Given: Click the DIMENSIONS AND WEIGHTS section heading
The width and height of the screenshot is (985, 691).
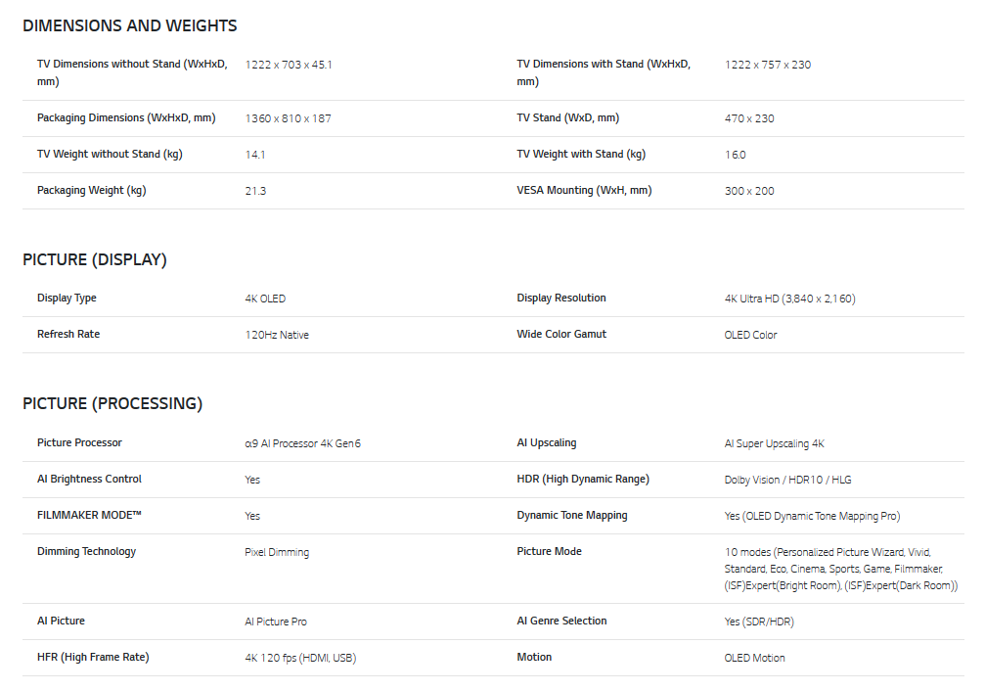Looking at the screenshot, I should pyautogui.click(x=130, y=26).
